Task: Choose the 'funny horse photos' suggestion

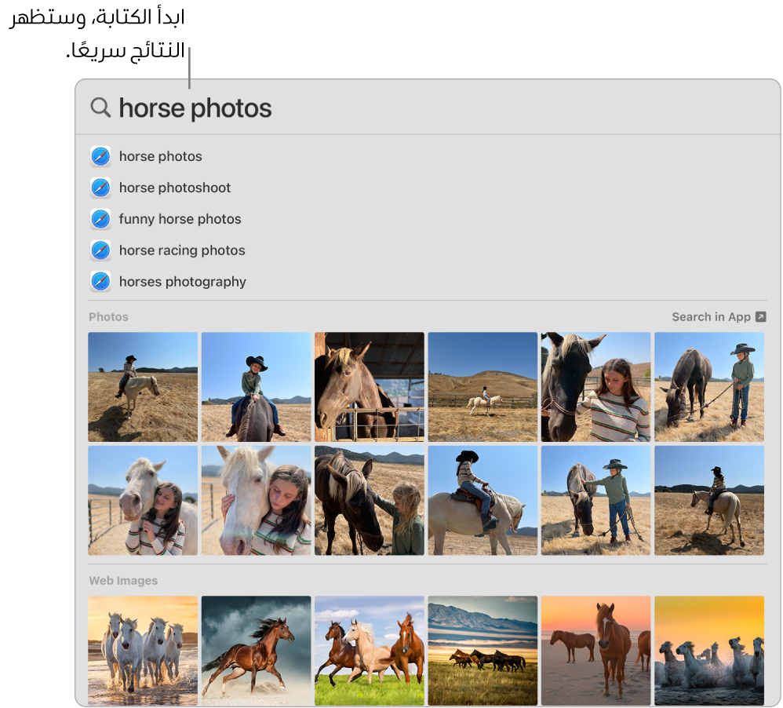Action: [180, 219]
